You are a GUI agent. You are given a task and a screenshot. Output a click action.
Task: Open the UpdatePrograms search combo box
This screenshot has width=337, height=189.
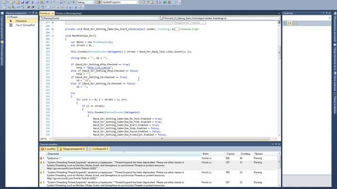137,2
